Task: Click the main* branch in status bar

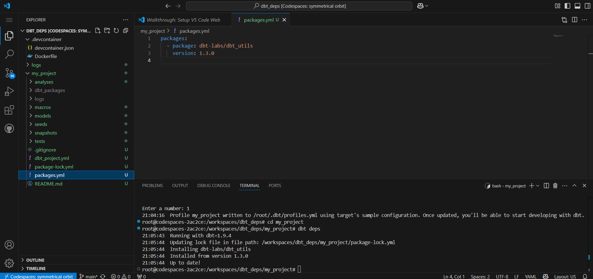Action: pos(88,276)
